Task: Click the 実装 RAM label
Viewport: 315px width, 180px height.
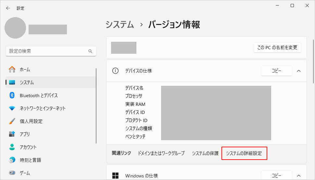Action: (135, 104)
